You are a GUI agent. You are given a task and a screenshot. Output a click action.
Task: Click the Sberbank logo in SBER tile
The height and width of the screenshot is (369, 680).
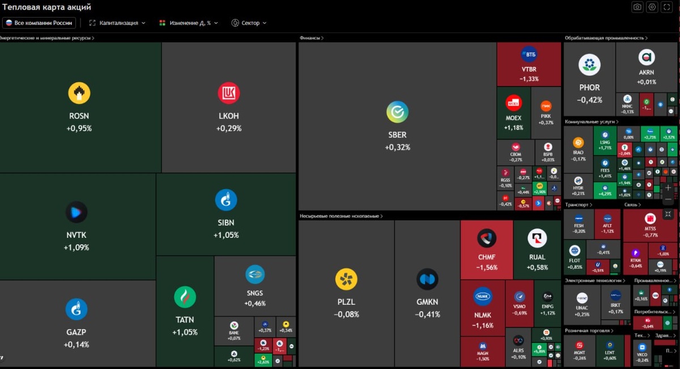coord(397,112)
